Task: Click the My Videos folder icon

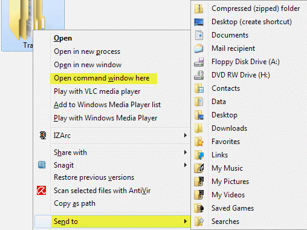Action: tap(199, 195)
